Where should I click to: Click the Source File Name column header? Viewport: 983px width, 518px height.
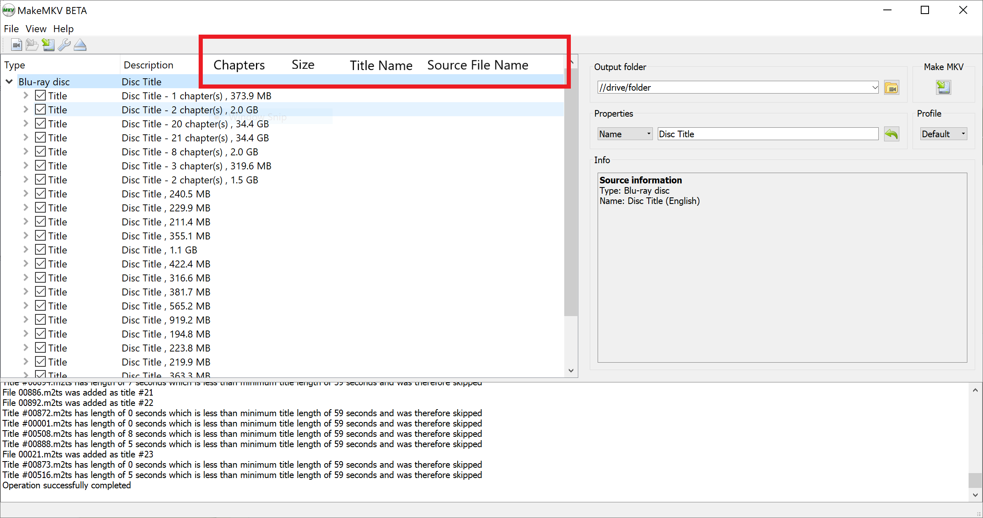click(x=478, y=65)
